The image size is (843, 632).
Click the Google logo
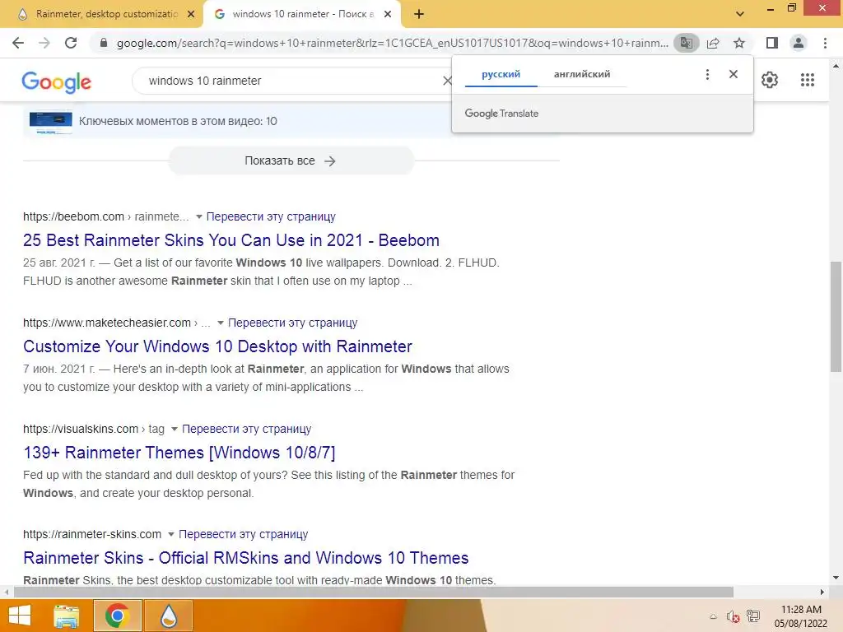click(57, 81)
